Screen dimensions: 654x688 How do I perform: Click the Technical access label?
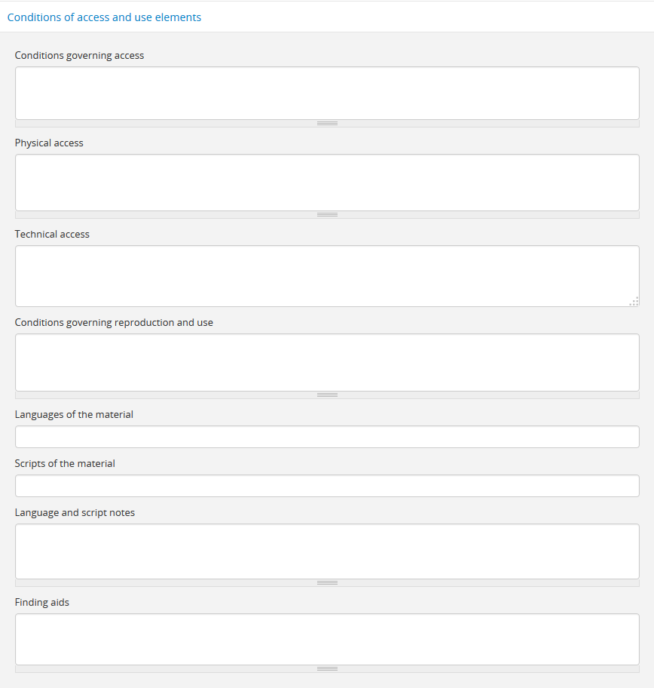pos(52,234)
